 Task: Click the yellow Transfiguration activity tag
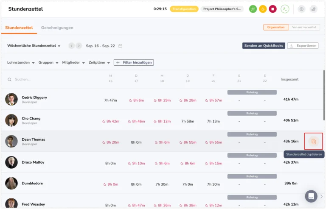pyautogui.click(x=184, y=9)
